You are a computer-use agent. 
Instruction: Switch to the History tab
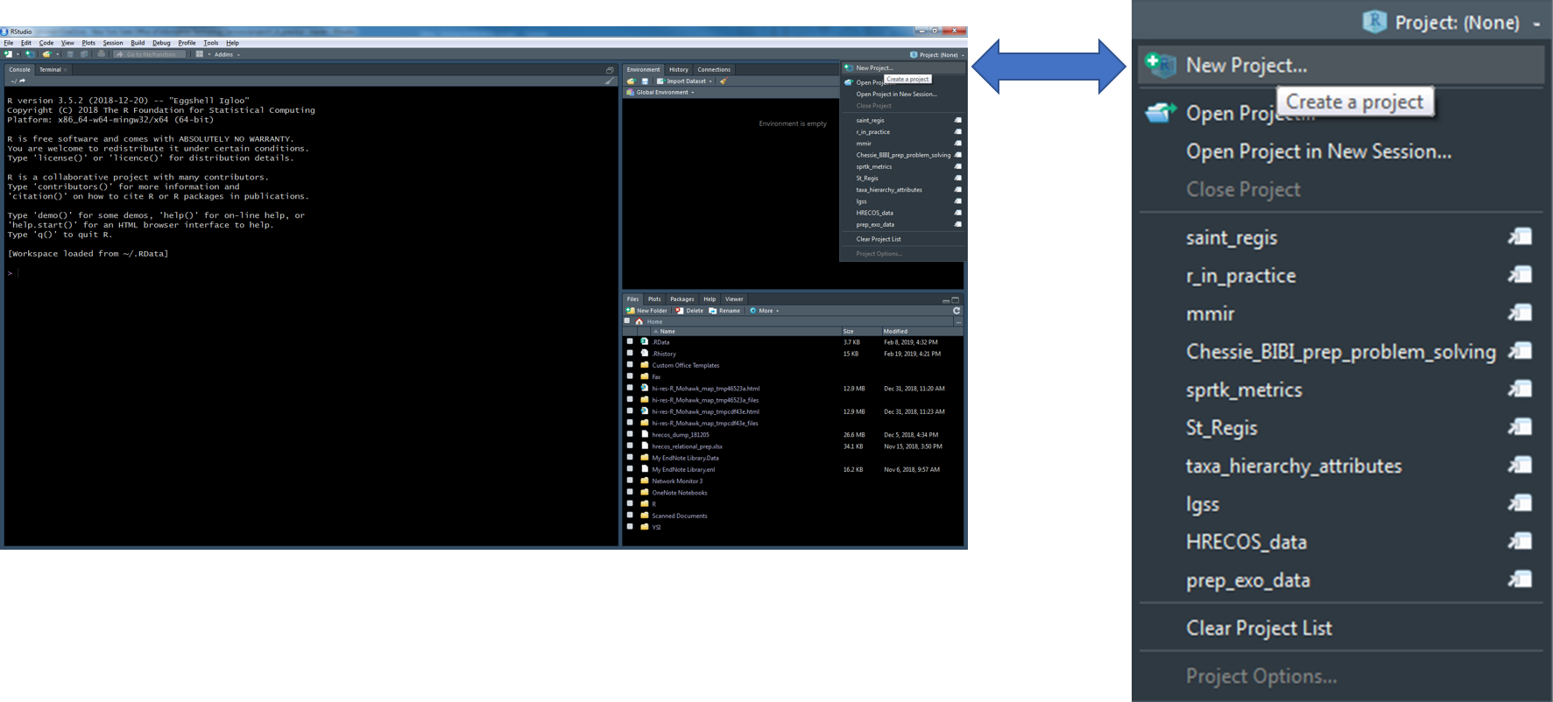pos(679,70)
